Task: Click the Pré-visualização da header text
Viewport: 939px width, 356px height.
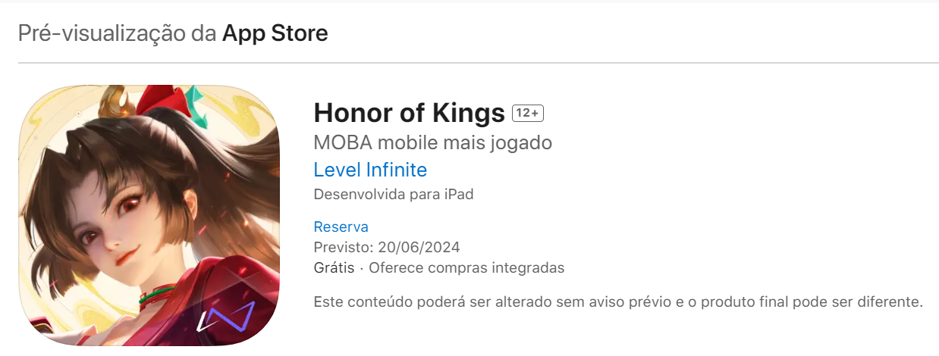Action: [118, 33]
